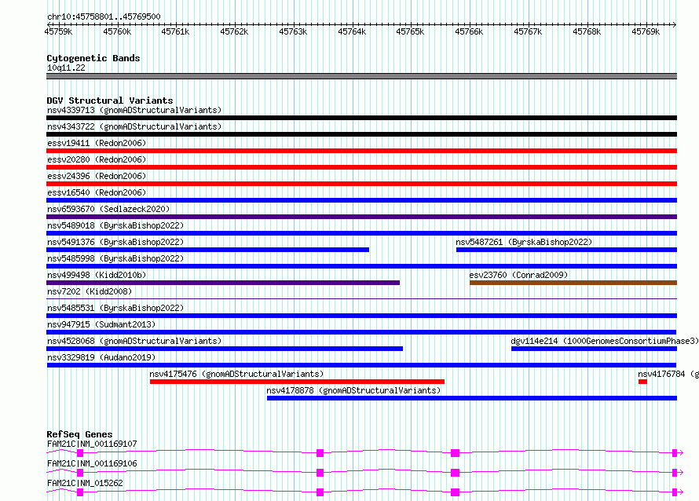The width and height of the screenshot is (699, 501).
Task: Open the essv19411 Redon2006 variant label
Action: coord(97,143)
